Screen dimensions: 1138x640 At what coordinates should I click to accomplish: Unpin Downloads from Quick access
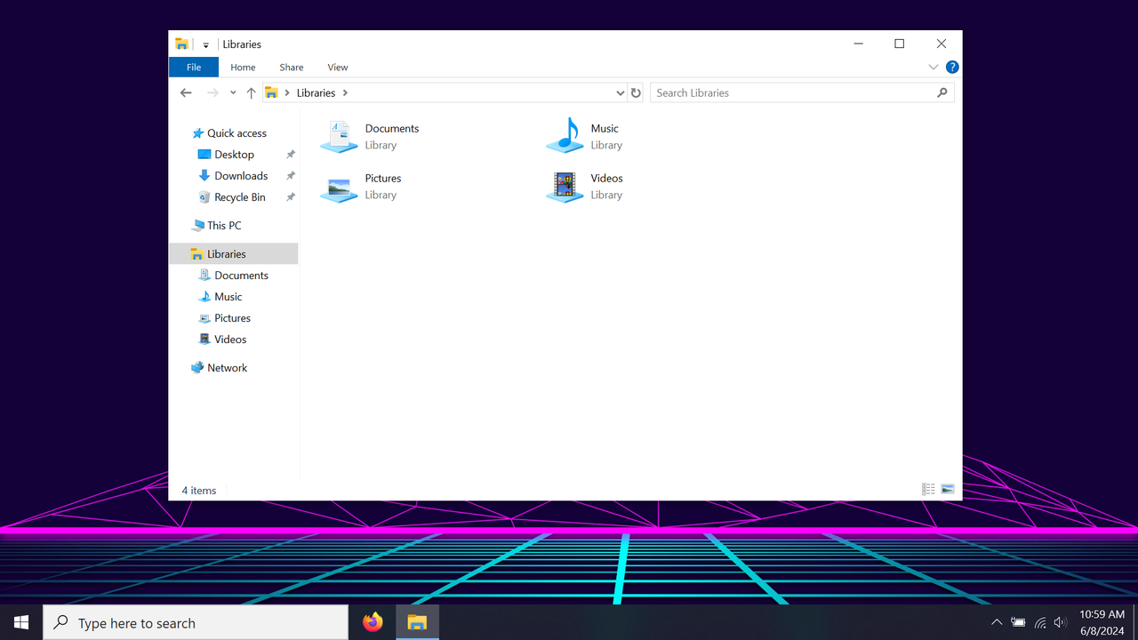tap(290, 175)
